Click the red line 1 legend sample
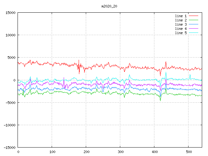The width and height of the screenshot is (208, 156). 194,16
